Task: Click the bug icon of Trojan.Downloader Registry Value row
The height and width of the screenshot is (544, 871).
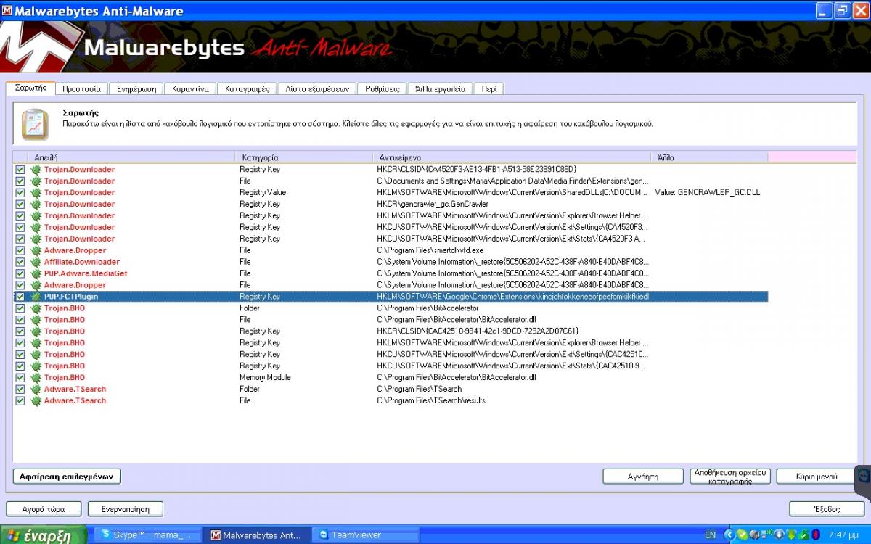Action: [36, 192]
